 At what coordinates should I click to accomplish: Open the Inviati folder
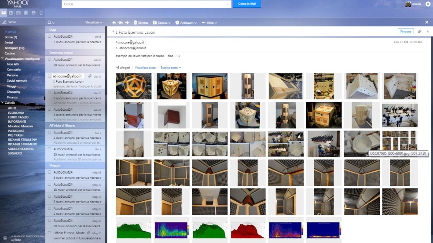[8, 43]
